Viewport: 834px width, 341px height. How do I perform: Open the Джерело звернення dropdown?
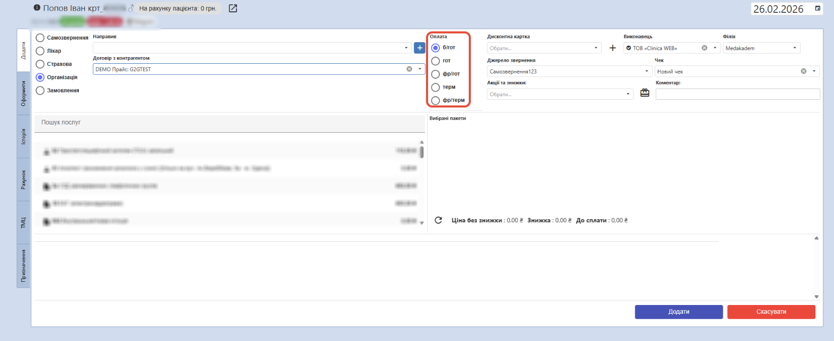(570, 71)
